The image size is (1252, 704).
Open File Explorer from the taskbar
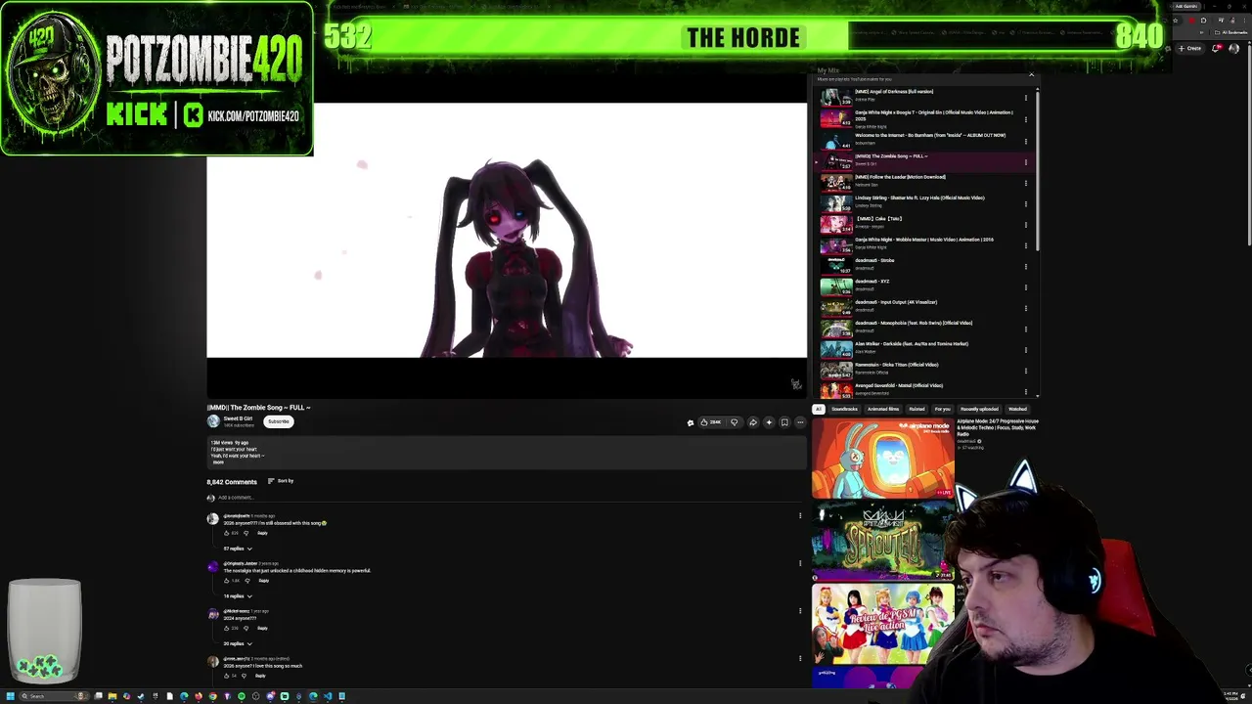pyautogui.click(x=112, y=696)
